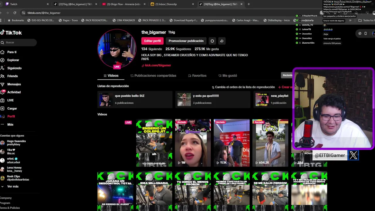Open pinned video with 1M views
Viewport: 375px width, 211px height.
(x=193, y=143)
